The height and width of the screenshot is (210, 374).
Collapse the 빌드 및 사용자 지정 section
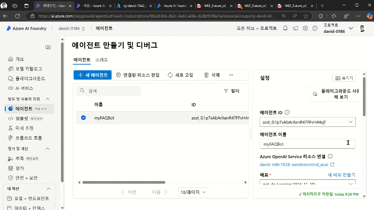pos(47,99)
